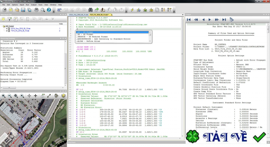Uncheck the GS14_Viva_2016_06_15.dat file checkbox
Viewport: 270px width, 147px height.
coord(6,28)
